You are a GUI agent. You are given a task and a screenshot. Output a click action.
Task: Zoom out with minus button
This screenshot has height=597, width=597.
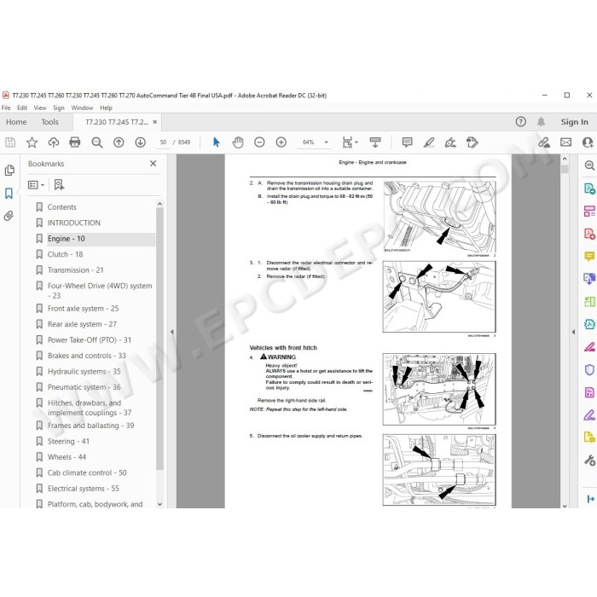tap(259, 142)
